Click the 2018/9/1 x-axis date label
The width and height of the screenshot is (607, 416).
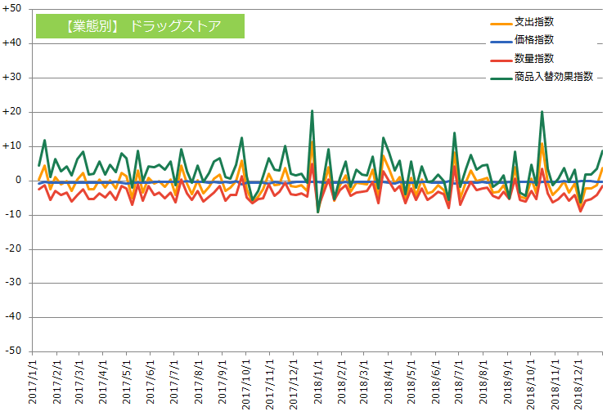pyautogui.click(x=507, y=382)
